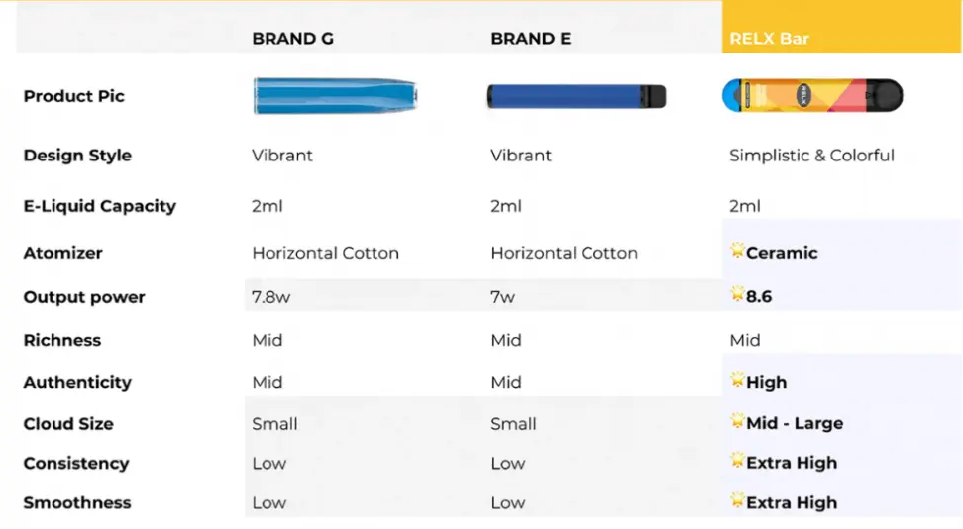Click the Cloud Size row label

pos(68,423)
